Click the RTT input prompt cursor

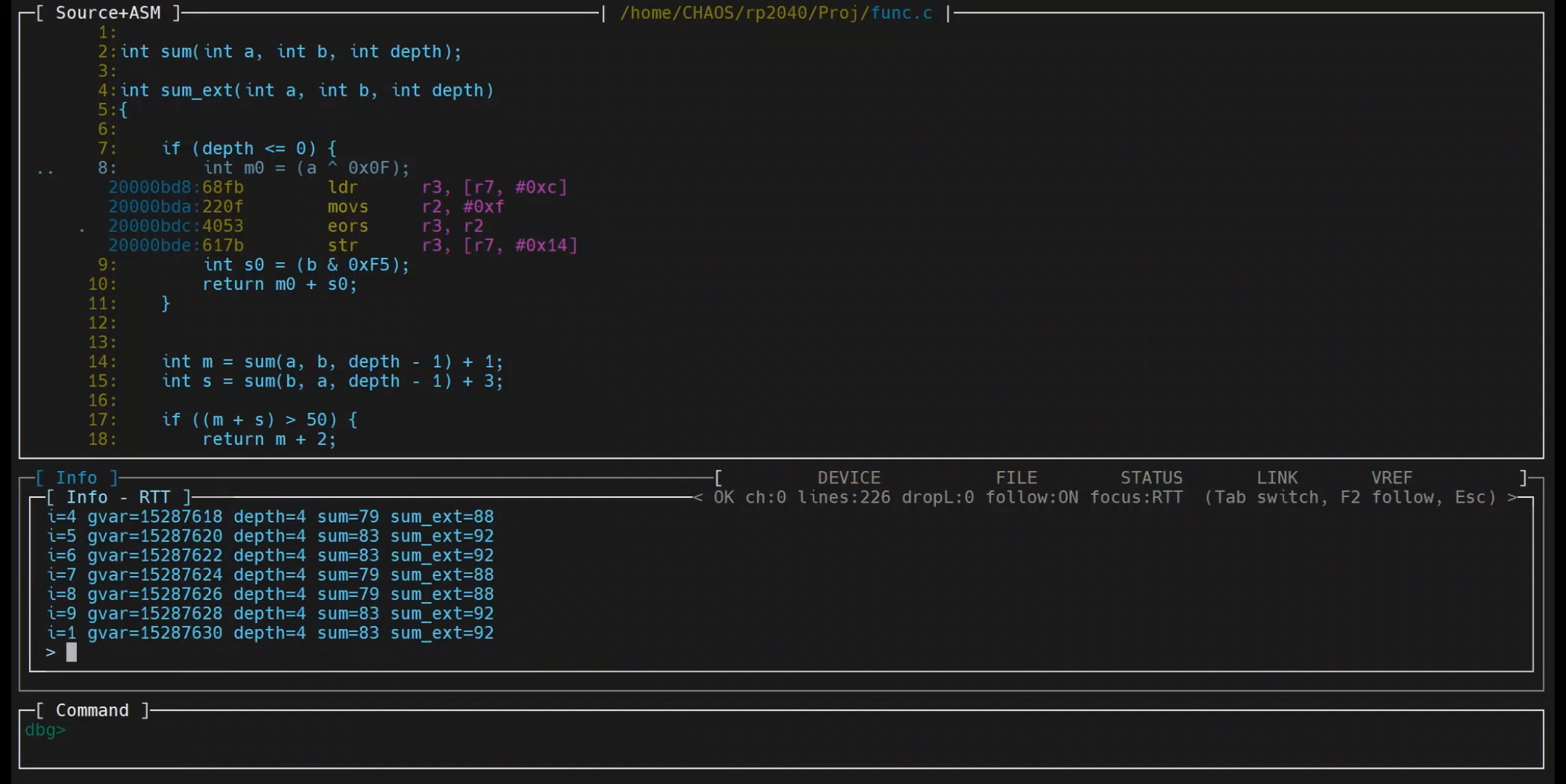coord(71,652)
